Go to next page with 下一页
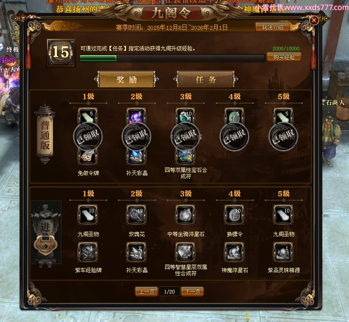Viewport: 349px width, 322px height. click(x=192, y=291)
